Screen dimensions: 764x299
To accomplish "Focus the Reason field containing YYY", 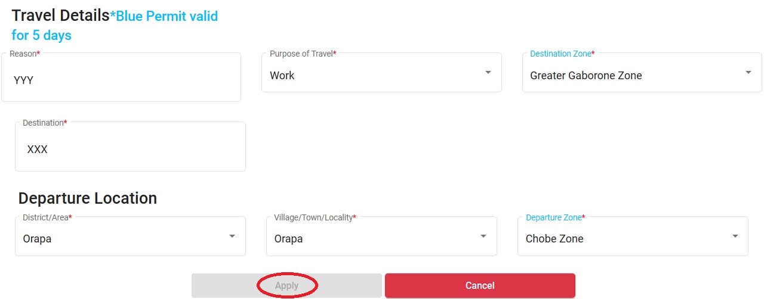I will click(121, 80).
